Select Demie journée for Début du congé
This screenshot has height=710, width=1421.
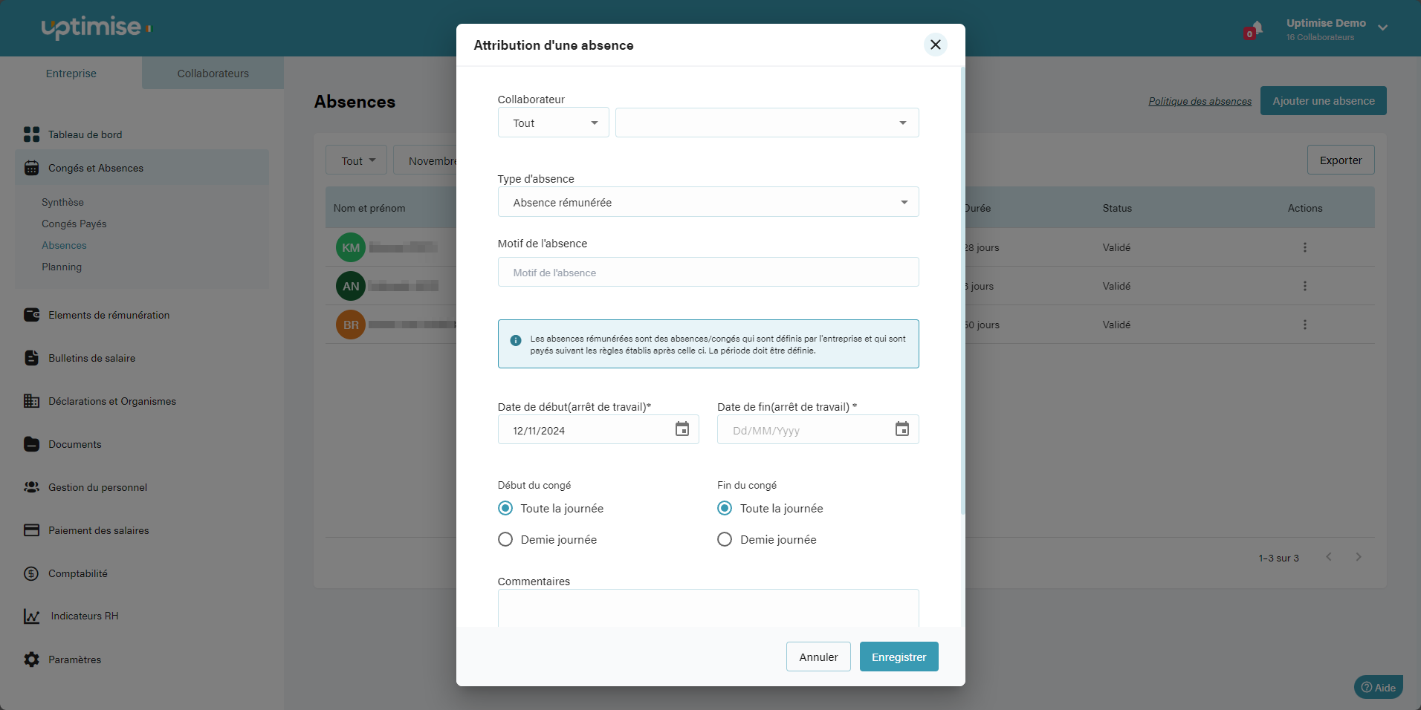[x=505, y=539]
